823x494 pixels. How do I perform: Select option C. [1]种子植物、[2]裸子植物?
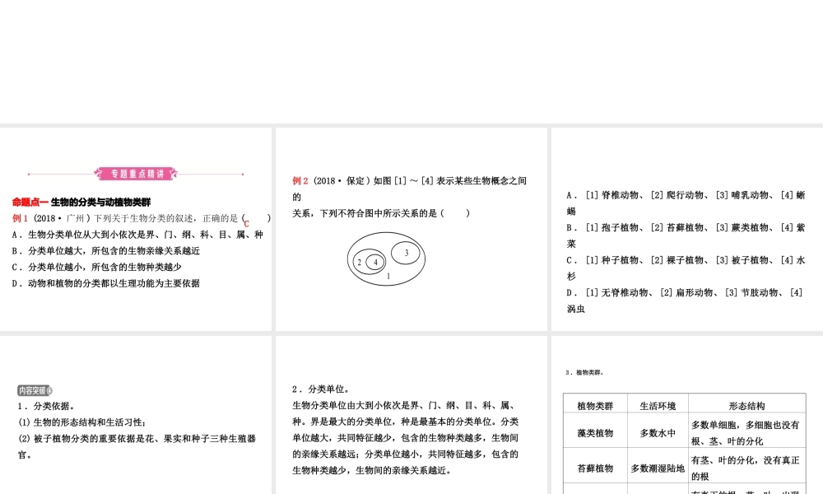tap(686, 268)
